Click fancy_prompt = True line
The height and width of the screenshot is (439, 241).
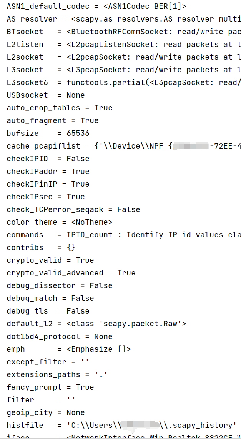tap(50, 387)
